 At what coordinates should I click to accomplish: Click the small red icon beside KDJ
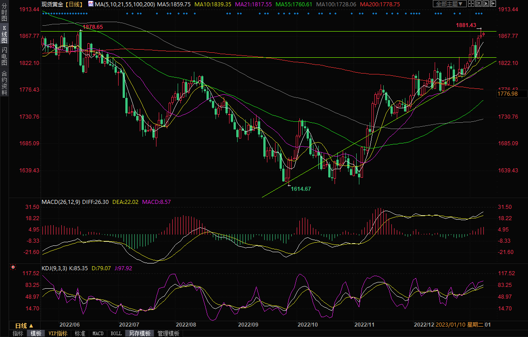pos(14,267)
